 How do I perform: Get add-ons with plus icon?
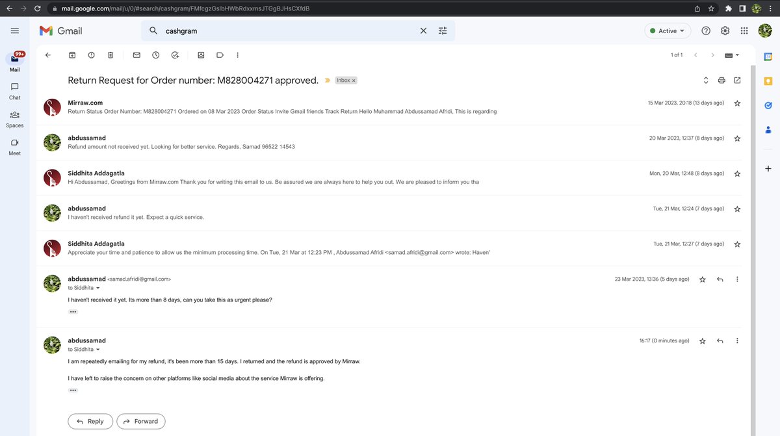(x=768, y=169)
